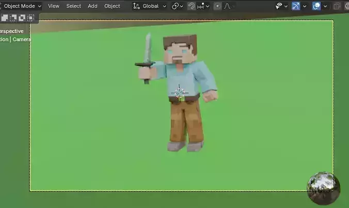Open the gizmo options dropdown arrow
This screenshot has width=349, height=208.
(305, 6)
